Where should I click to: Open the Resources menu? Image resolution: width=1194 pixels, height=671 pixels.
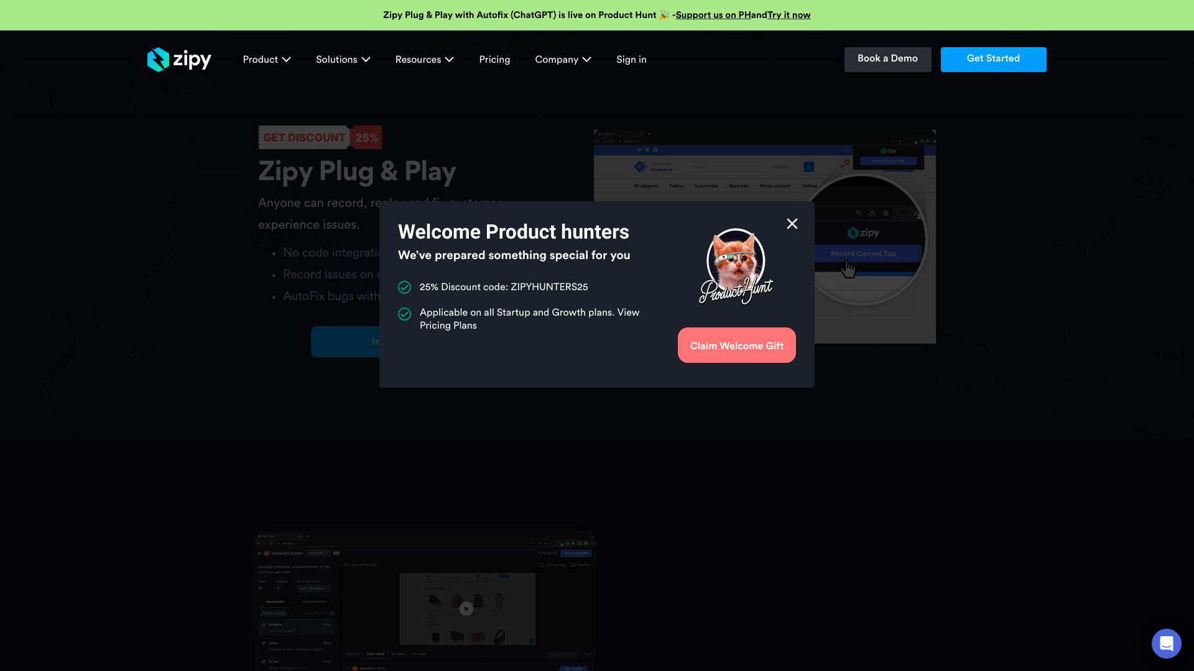coord(425,60)
